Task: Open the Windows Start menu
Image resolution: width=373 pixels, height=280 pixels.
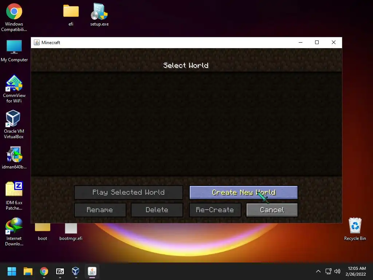Action: click(12, 271)
